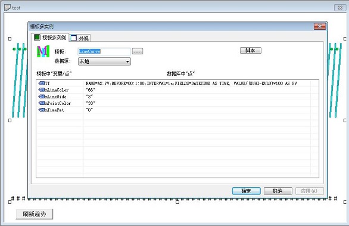Select the nPointColor variable icon
This screenshot has width=349, height=226.
[x=42, y=103]
